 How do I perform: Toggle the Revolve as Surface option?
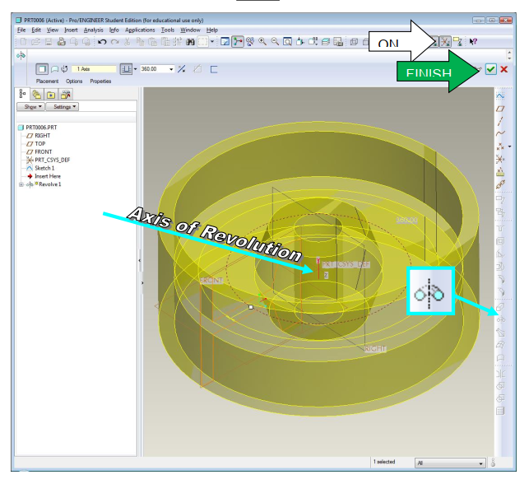click(53, 69)
